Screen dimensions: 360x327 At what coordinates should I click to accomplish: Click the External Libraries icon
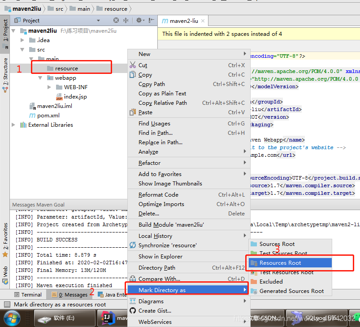23,125
